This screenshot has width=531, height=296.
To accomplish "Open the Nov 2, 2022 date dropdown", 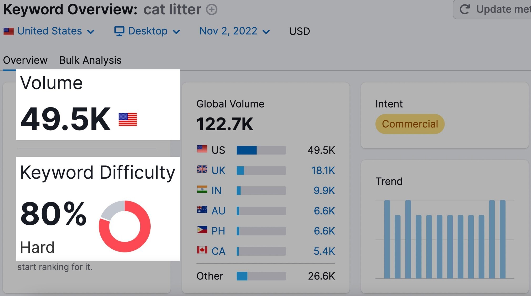I will [x=234, y=31].
